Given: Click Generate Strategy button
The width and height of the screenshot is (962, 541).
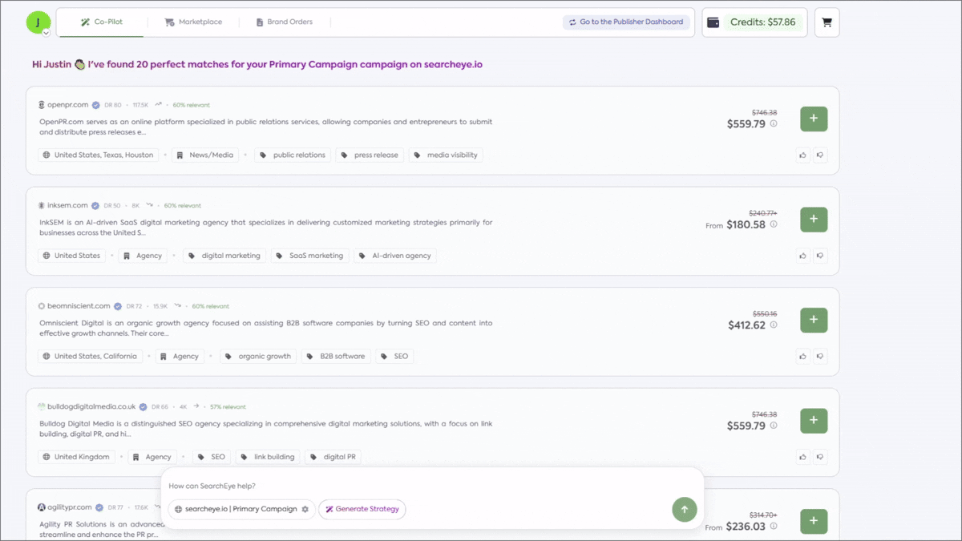Looking at the screenshot, I should pyautogui.click(x=362, y=509).
